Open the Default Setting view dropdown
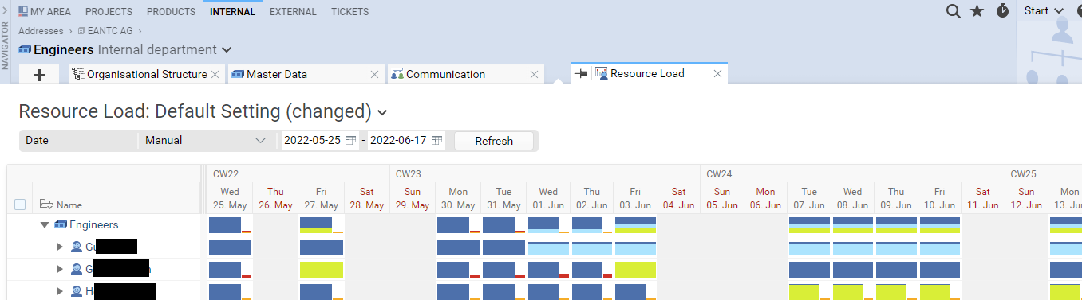 [382, 111]
